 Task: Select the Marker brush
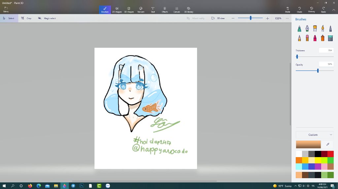coord(299,29)
